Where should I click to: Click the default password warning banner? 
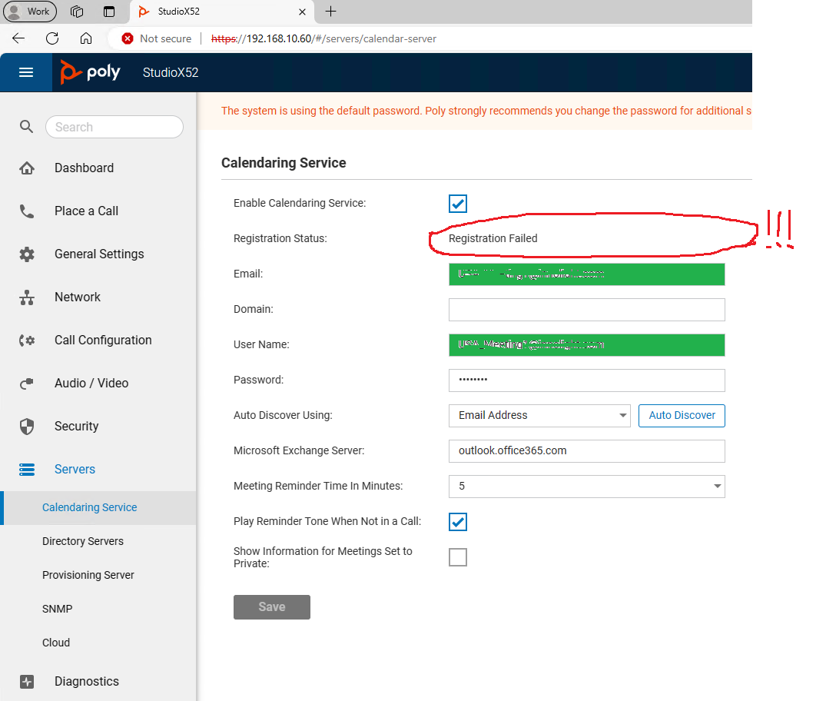tap(474, 111)
